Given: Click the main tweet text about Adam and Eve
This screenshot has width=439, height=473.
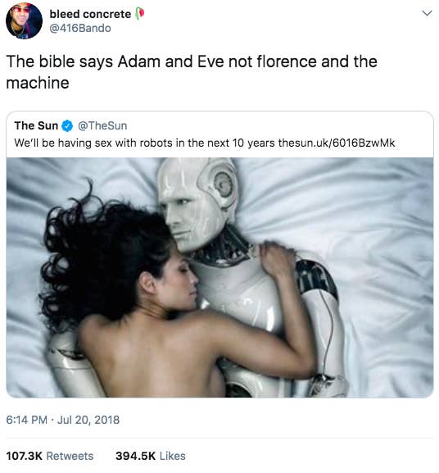Looking at the screenshot, I should [x=192, y=72].
